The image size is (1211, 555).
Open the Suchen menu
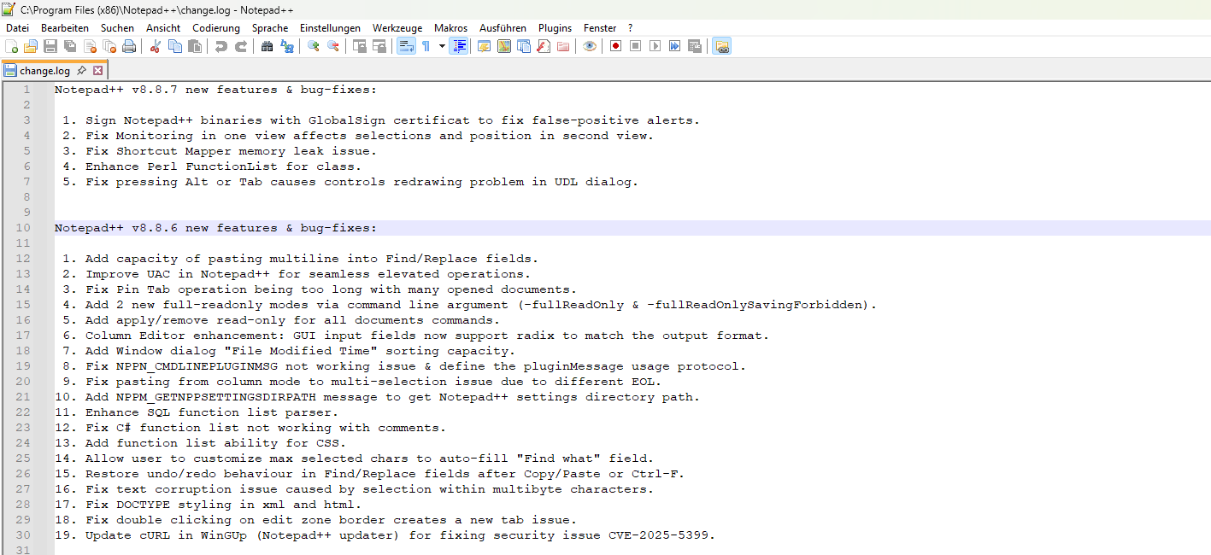click(117, 27)
